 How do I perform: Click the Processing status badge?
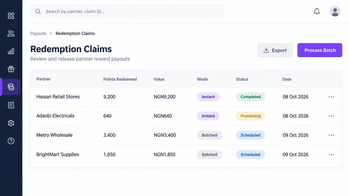[251, 116]
